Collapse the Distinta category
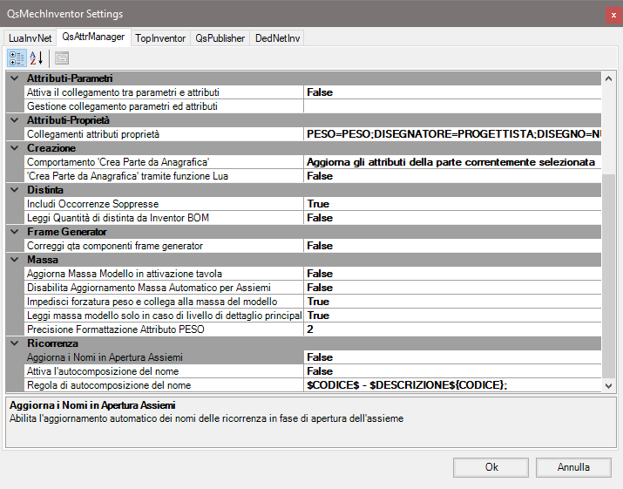Viewport: 623px width, 489px height. [15, 190]
